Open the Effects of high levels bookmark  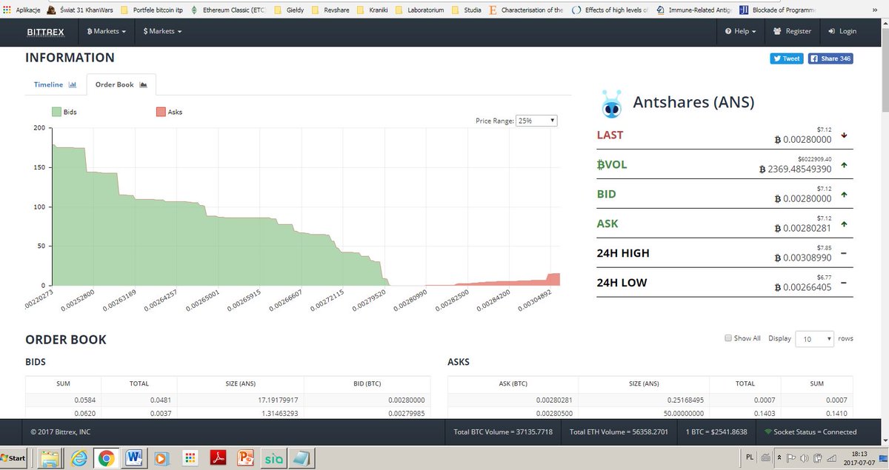coord(610,10)
